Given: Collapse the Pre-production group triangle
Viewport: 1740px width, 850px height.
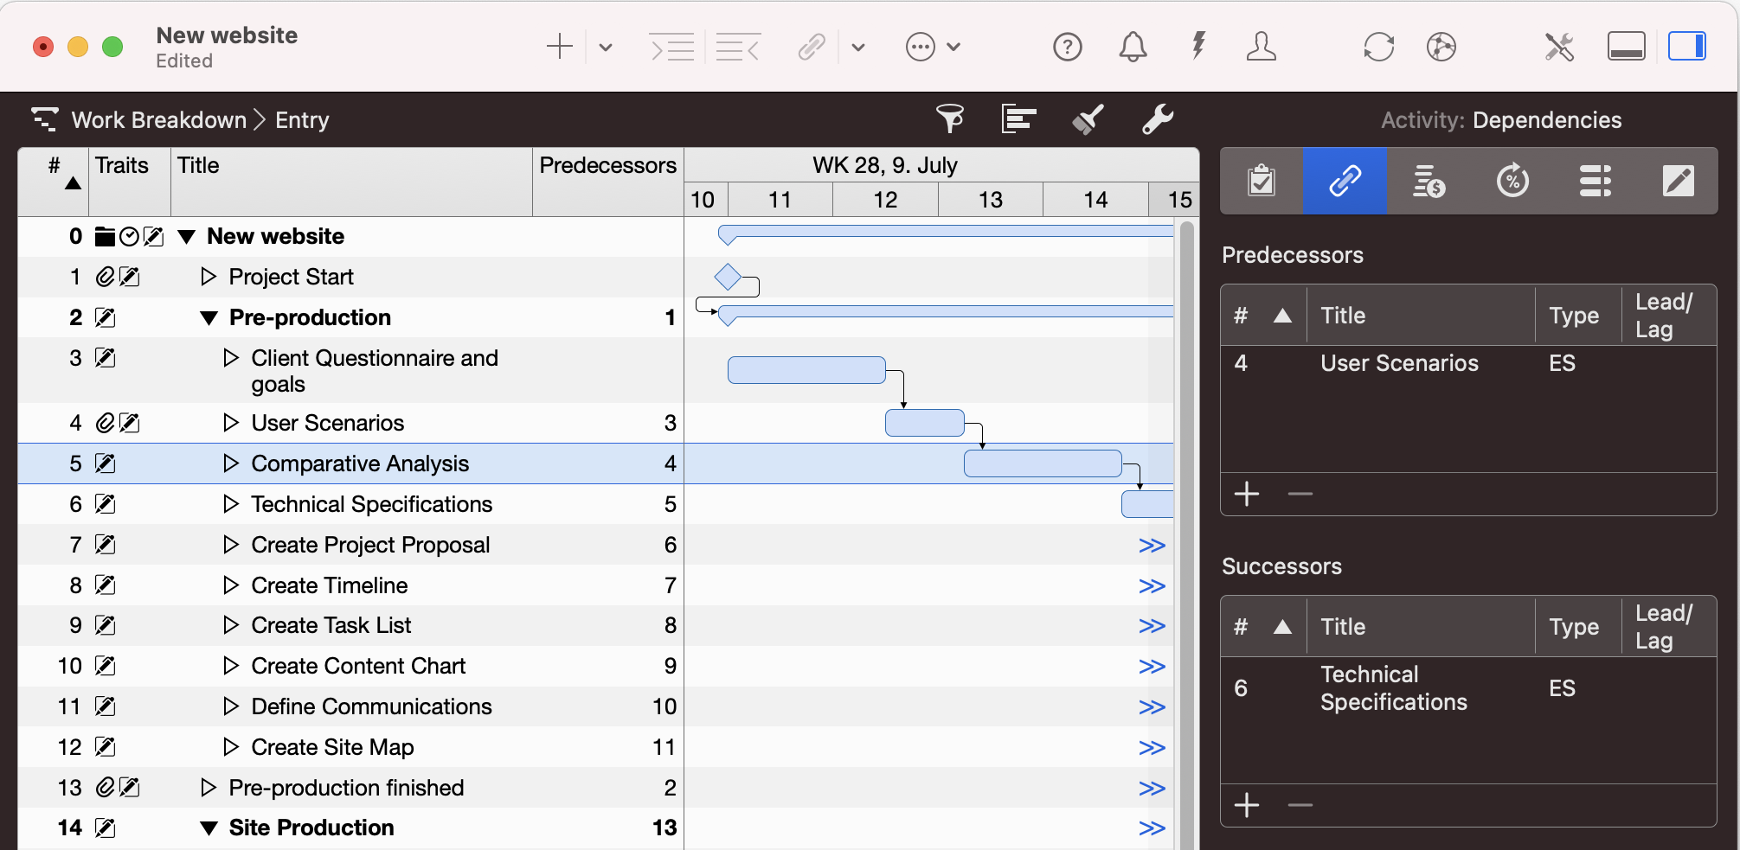Looking at the screenshot, I should click(208, 317).
